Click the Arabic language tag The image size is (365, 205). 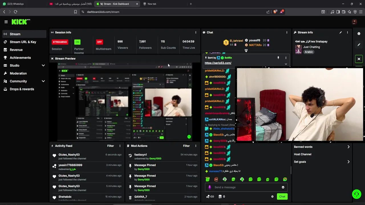(309, 52)
